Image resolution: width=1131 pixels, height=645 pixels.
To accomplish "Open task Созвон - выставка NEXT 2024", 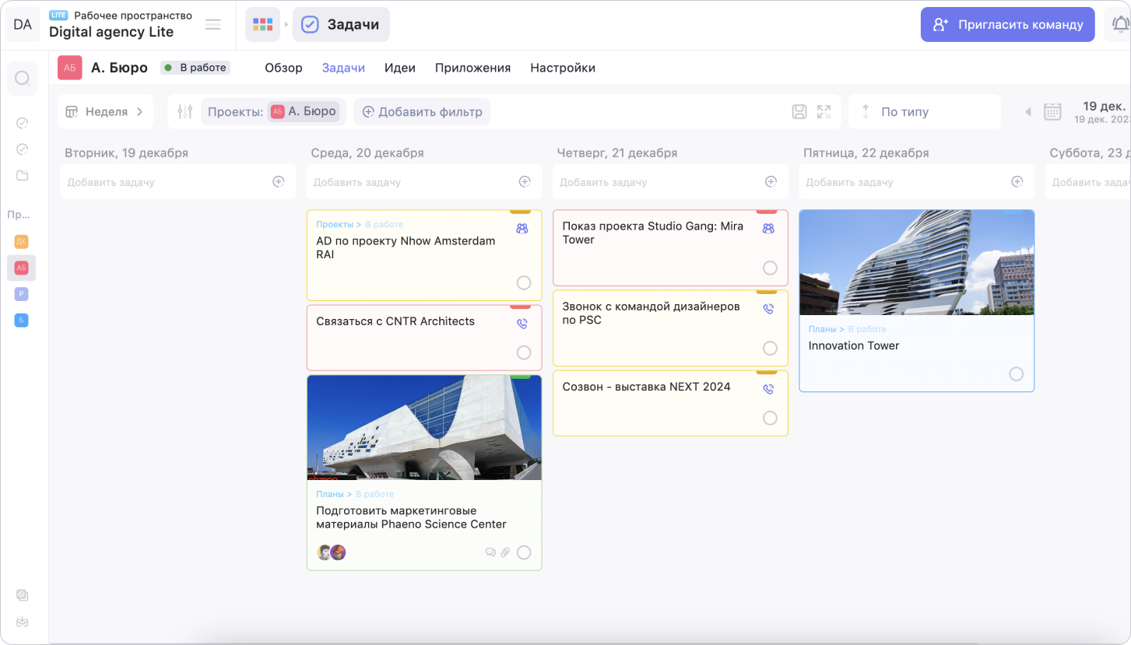I will click(x=646, y=387).
